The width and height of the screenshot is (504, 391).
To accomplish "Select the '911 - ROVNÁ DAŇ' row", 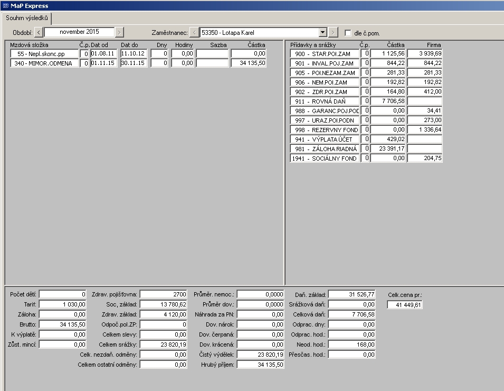I will (x=325, y=101).
